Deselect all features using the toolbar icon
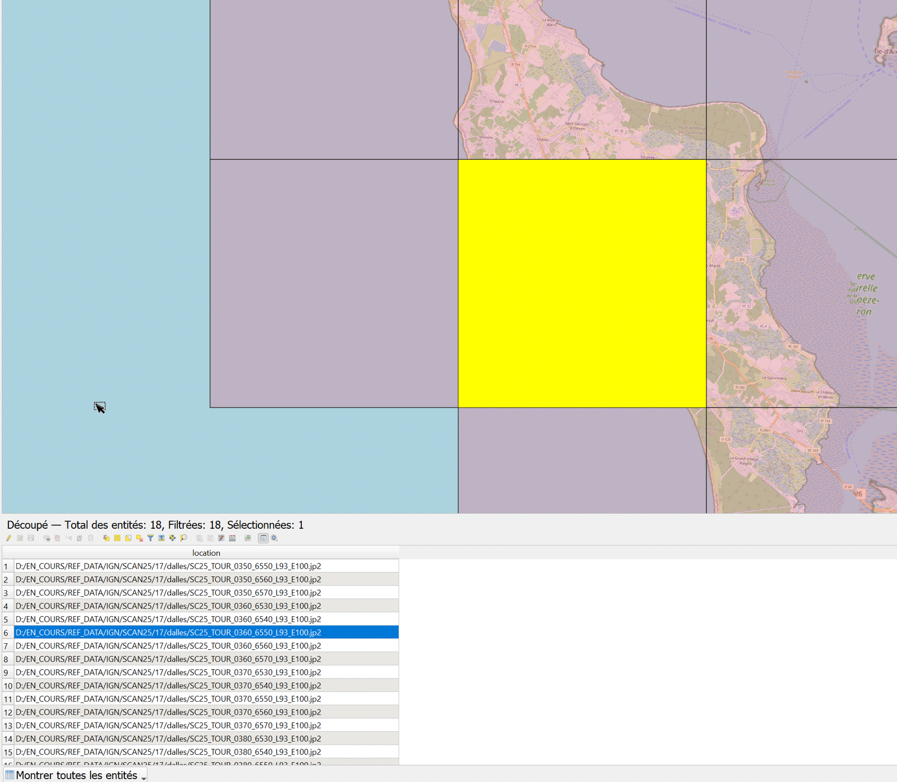This screenshot has width=897, height=782. (x=139, y=538)
